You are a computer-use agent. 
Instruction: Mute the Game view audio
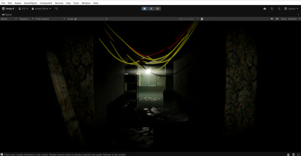click(x=272, y=19)
